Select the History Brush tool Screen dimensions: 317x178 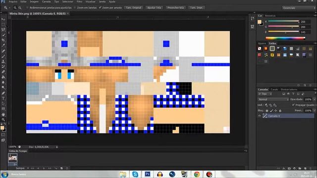tap(3, 67)
